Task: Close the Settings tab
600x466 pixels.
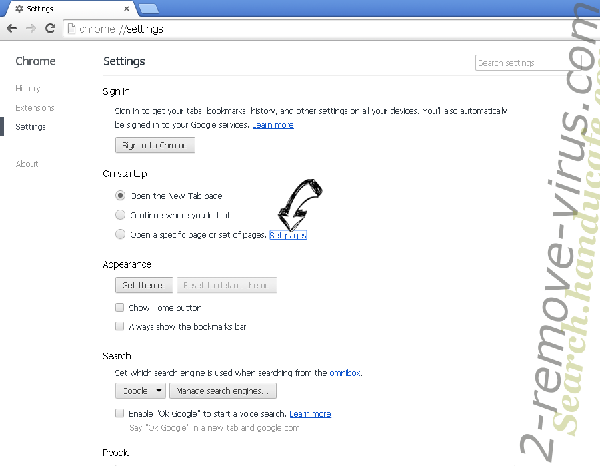Action: tap(126, 9)
